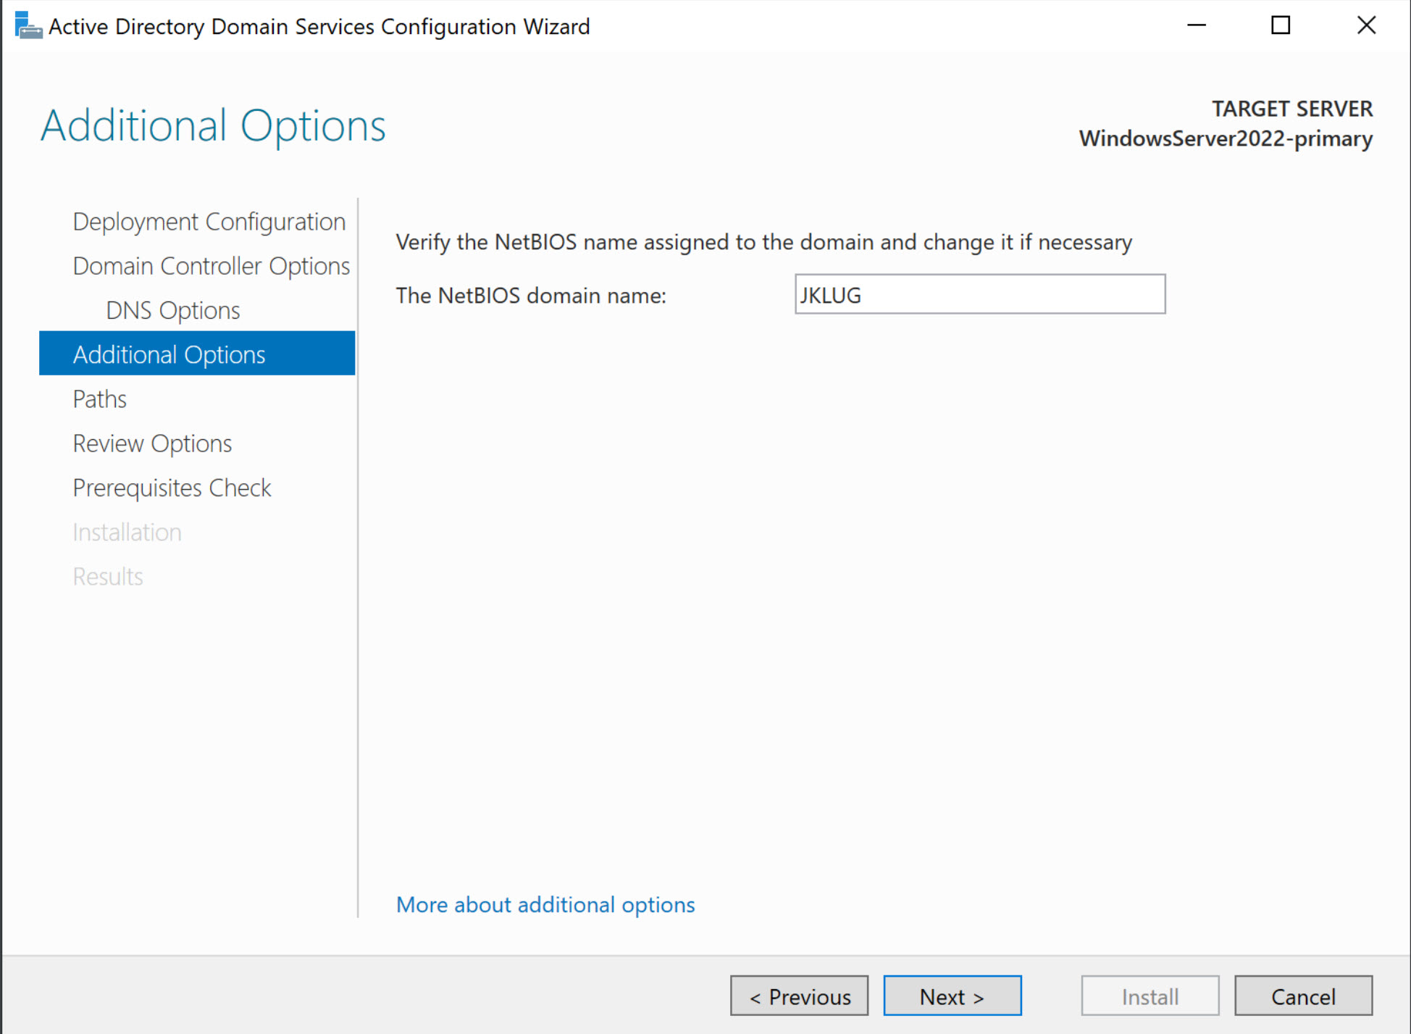Select the Deployment Configuration step
The image size is (1411, 1034).
pyautogui.click(x=209, y=221)
